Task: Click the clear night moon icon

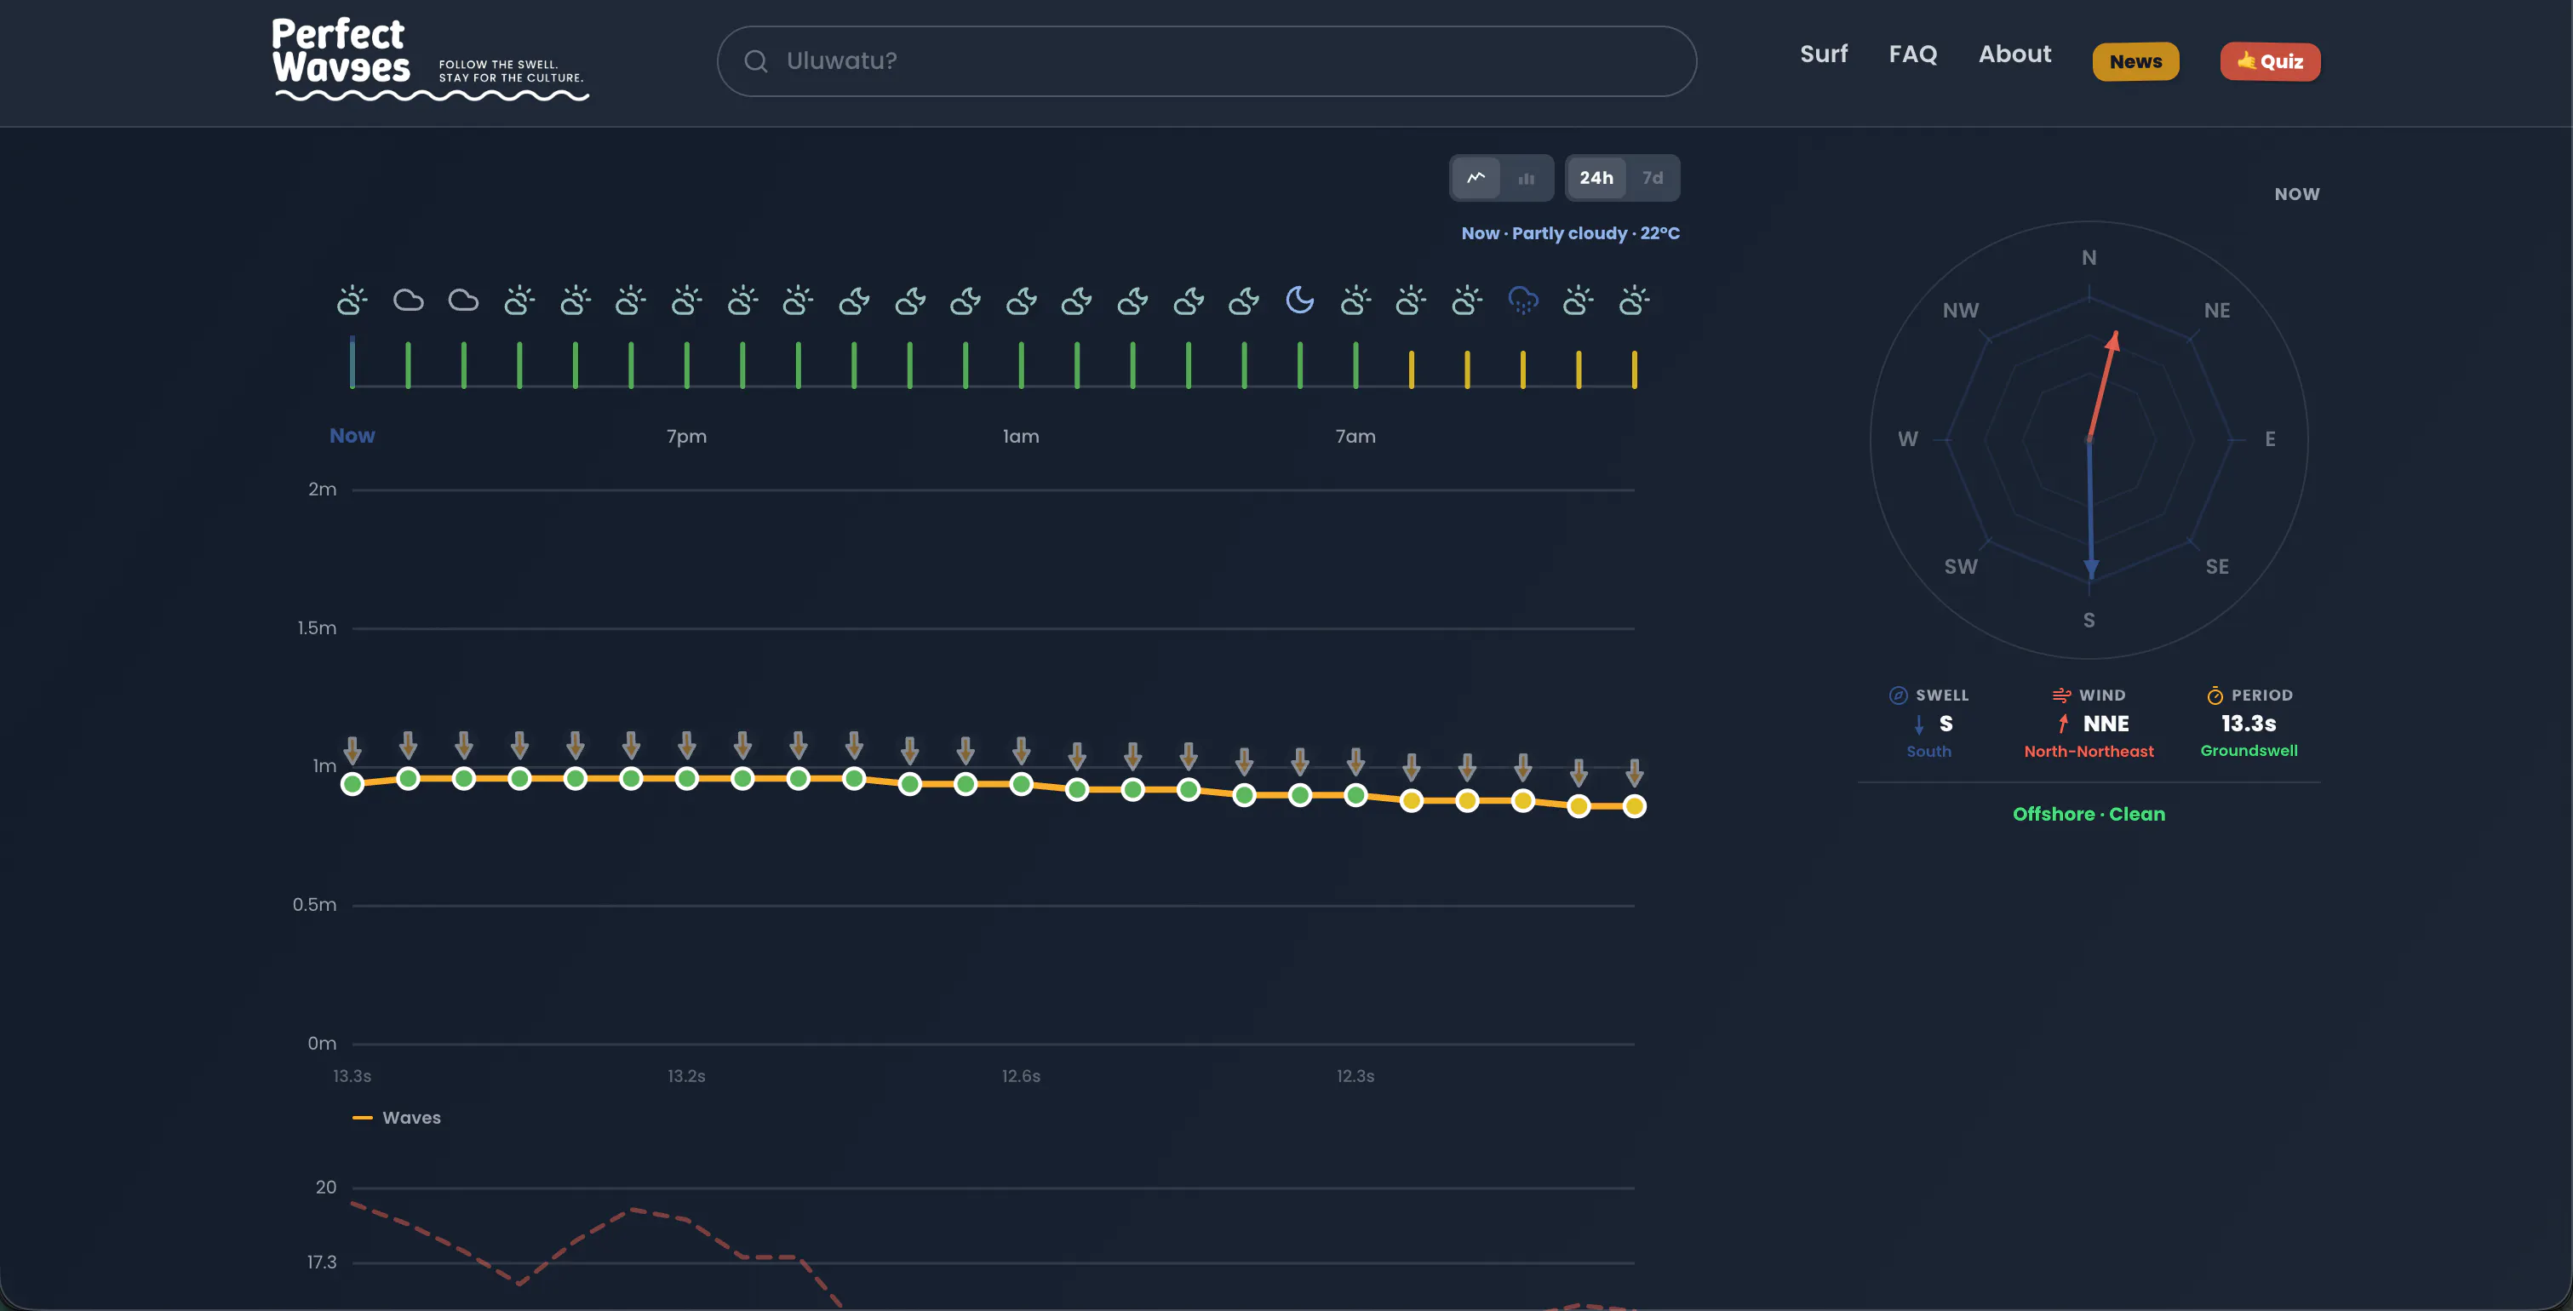Action: (x=1299, y=300)
